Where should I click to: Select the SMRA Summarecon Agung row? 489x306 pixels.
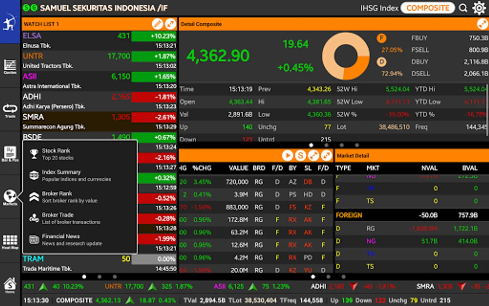pyautogui.click(x=99, y=122)
